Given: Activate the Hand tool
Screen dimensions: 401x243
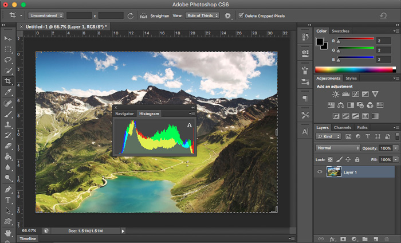Looking at the screenshot, I should coord(8,232).
